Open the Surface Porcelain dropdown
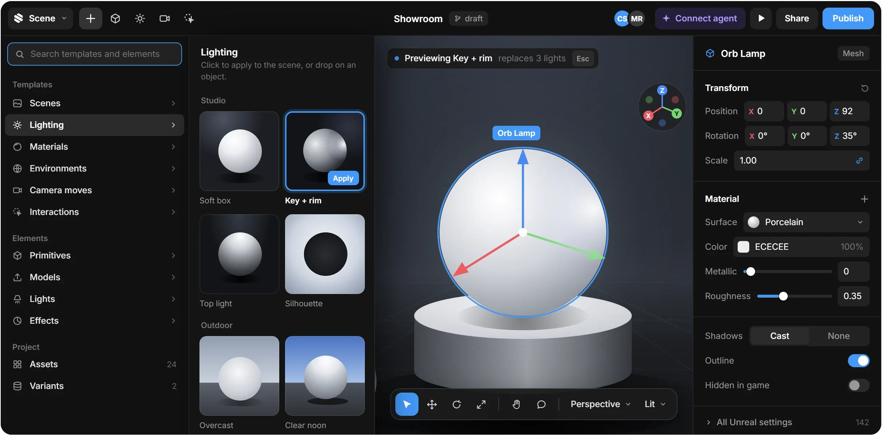The image size is (882, 435). 807,222
